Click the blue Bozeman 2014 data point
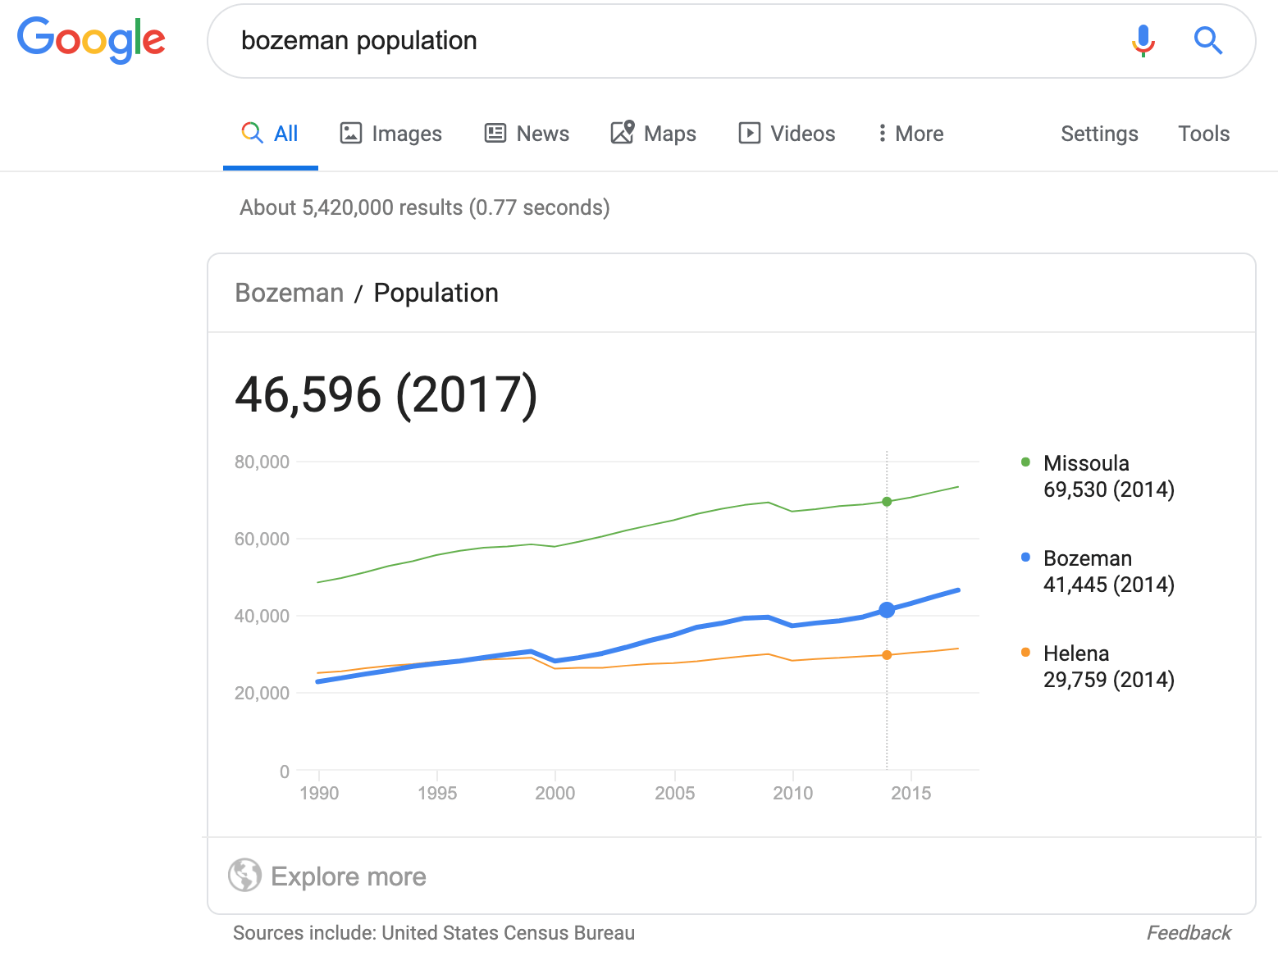The height and width of the screenshot is (956, 1278). pyautogui.click(x=887, y=610)
